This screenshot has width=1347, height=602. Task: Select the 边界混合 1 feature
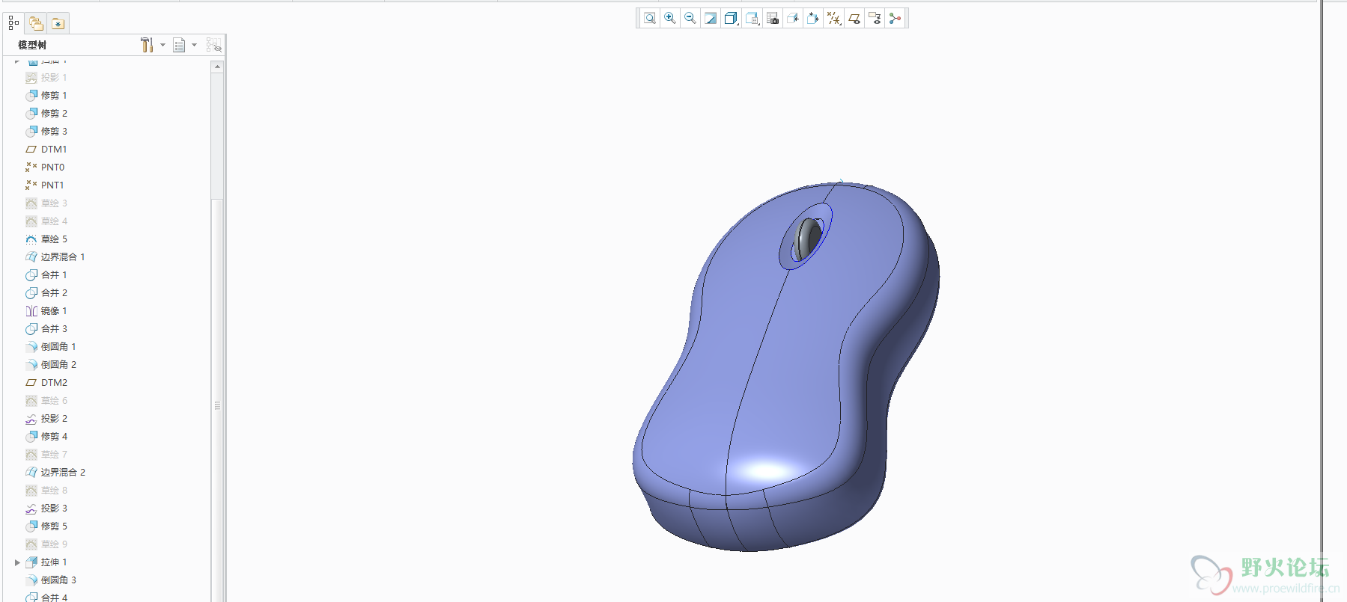pos(55,257)
